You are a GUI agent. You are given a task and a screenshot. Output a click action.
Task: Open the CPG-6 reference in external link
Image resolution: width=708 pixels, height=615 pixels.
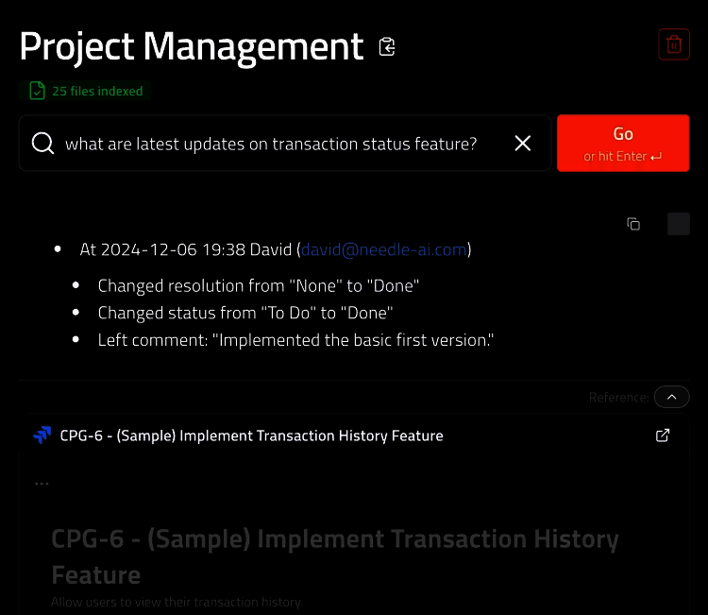coord(663,436)
